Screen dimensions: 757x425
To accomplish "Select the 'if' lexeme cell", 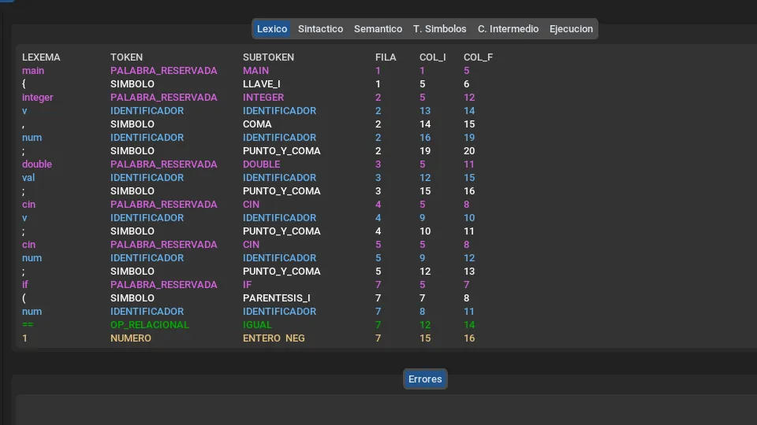I will point(25,285).
